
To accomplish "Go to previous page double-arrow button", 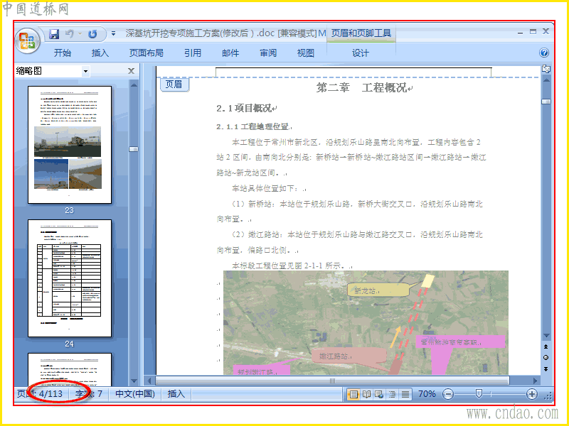I will (546, 346).
